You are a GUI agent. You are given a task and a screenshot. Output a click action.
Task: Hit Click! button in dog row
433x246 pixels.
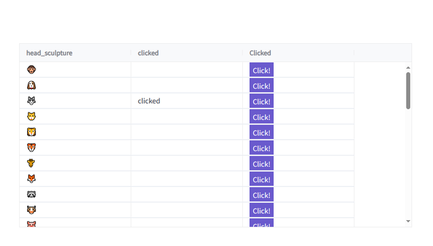pos(262,86)
